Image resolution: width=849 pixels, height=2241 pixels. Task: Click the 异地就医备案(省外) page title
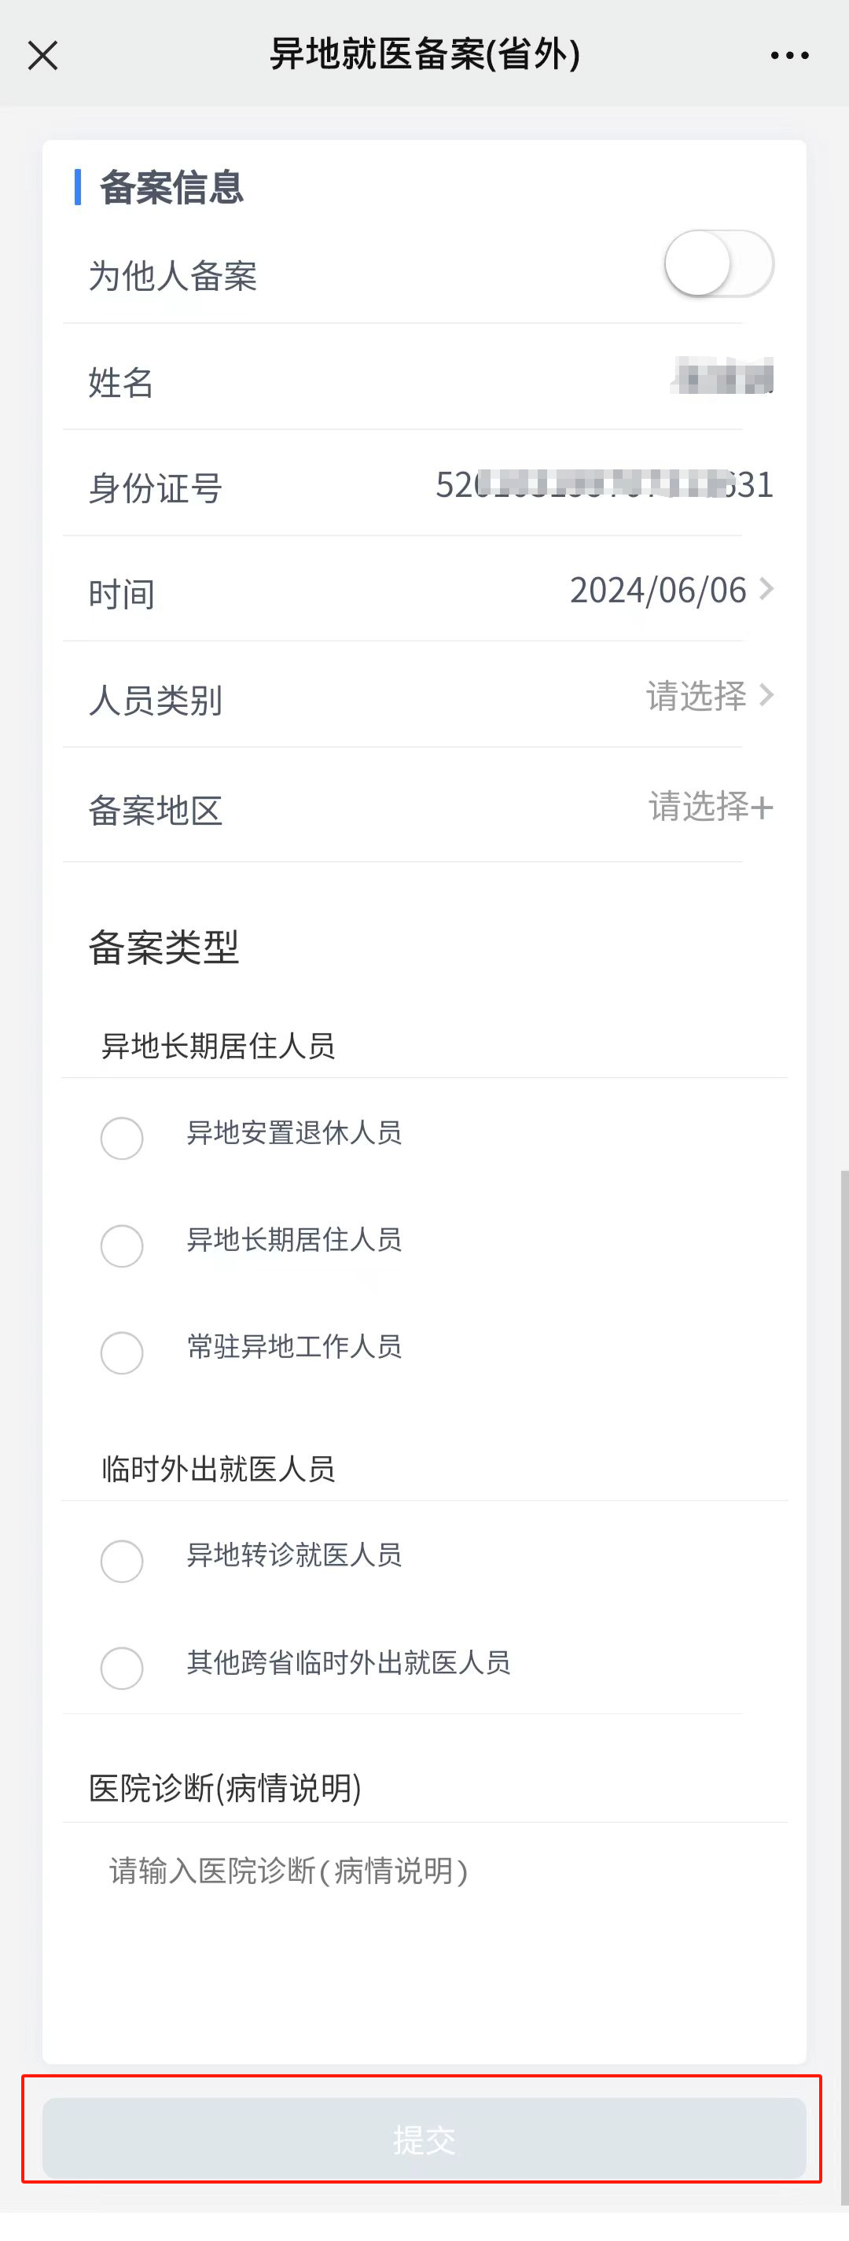pos(424,54)
